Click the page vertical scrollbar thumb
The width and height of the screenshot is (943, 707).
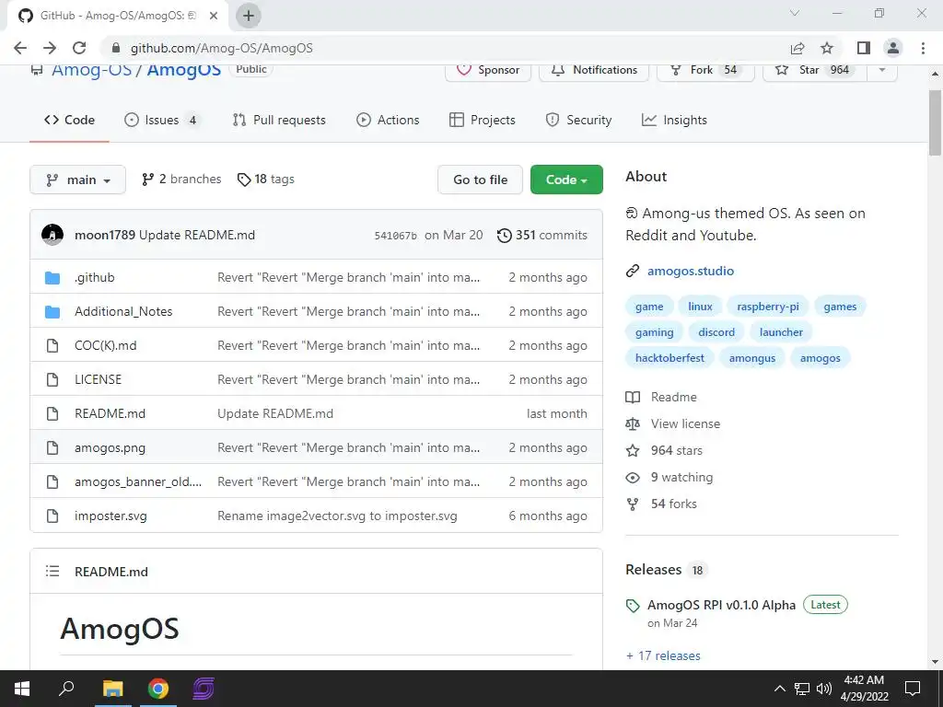click(935, 123)
